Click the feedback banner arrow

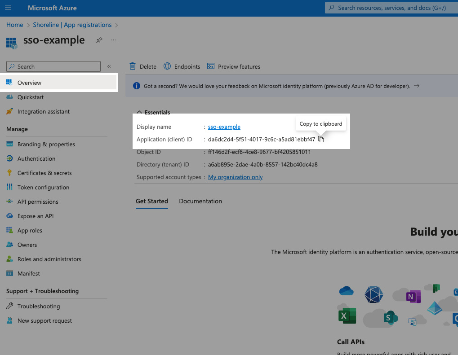click(417, 86)
